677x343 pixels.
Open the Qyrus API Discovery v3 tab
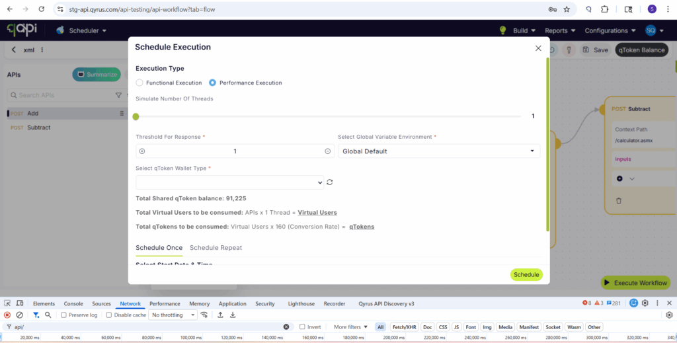pyautogui.click(x=386, y=304)
